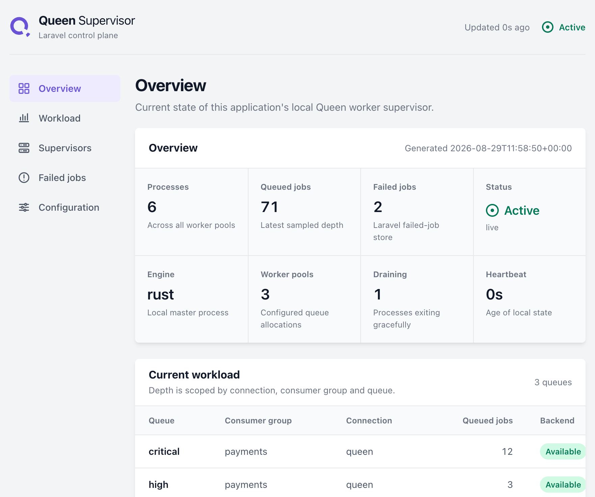Select the Failed jobs value 2
Viewport: 595px width, 497px height.
[x=378, y=207]
